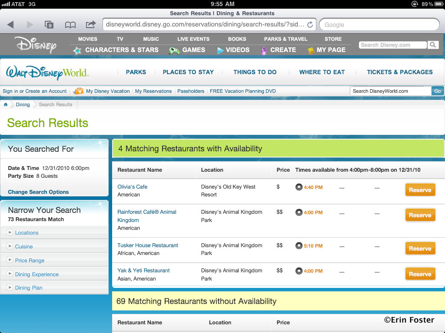Tap the Safari back arrow
Image resolution: width=445 pixels, height=333 pixels.
[10, 25]
